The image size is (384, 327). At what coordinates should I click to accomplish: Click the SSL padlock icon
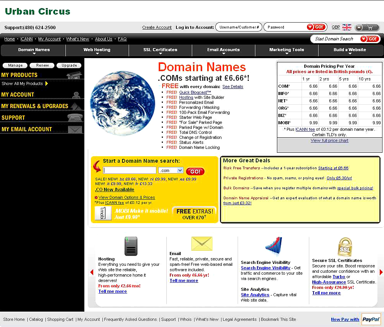pos(345,247)
